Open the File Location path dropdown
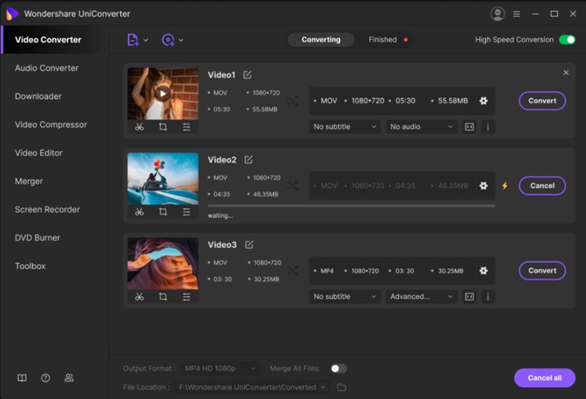The width and height of the screenshot is (586, 399). [x=252, y=387]
